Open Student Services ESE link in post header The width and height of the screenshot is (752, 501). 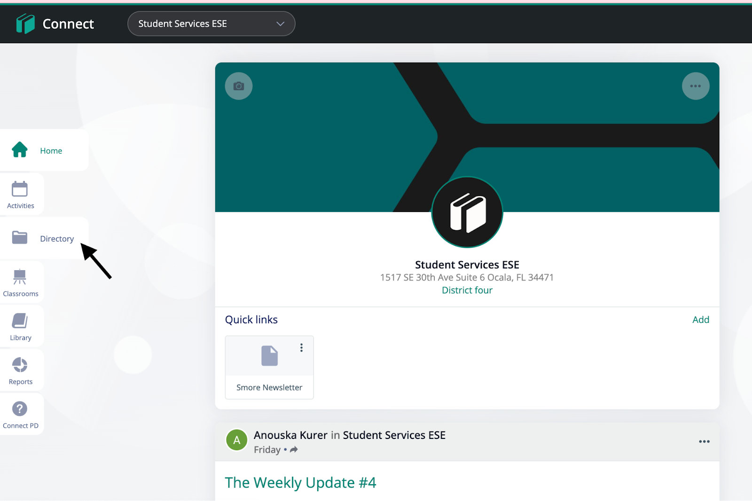tap(394, 435)
